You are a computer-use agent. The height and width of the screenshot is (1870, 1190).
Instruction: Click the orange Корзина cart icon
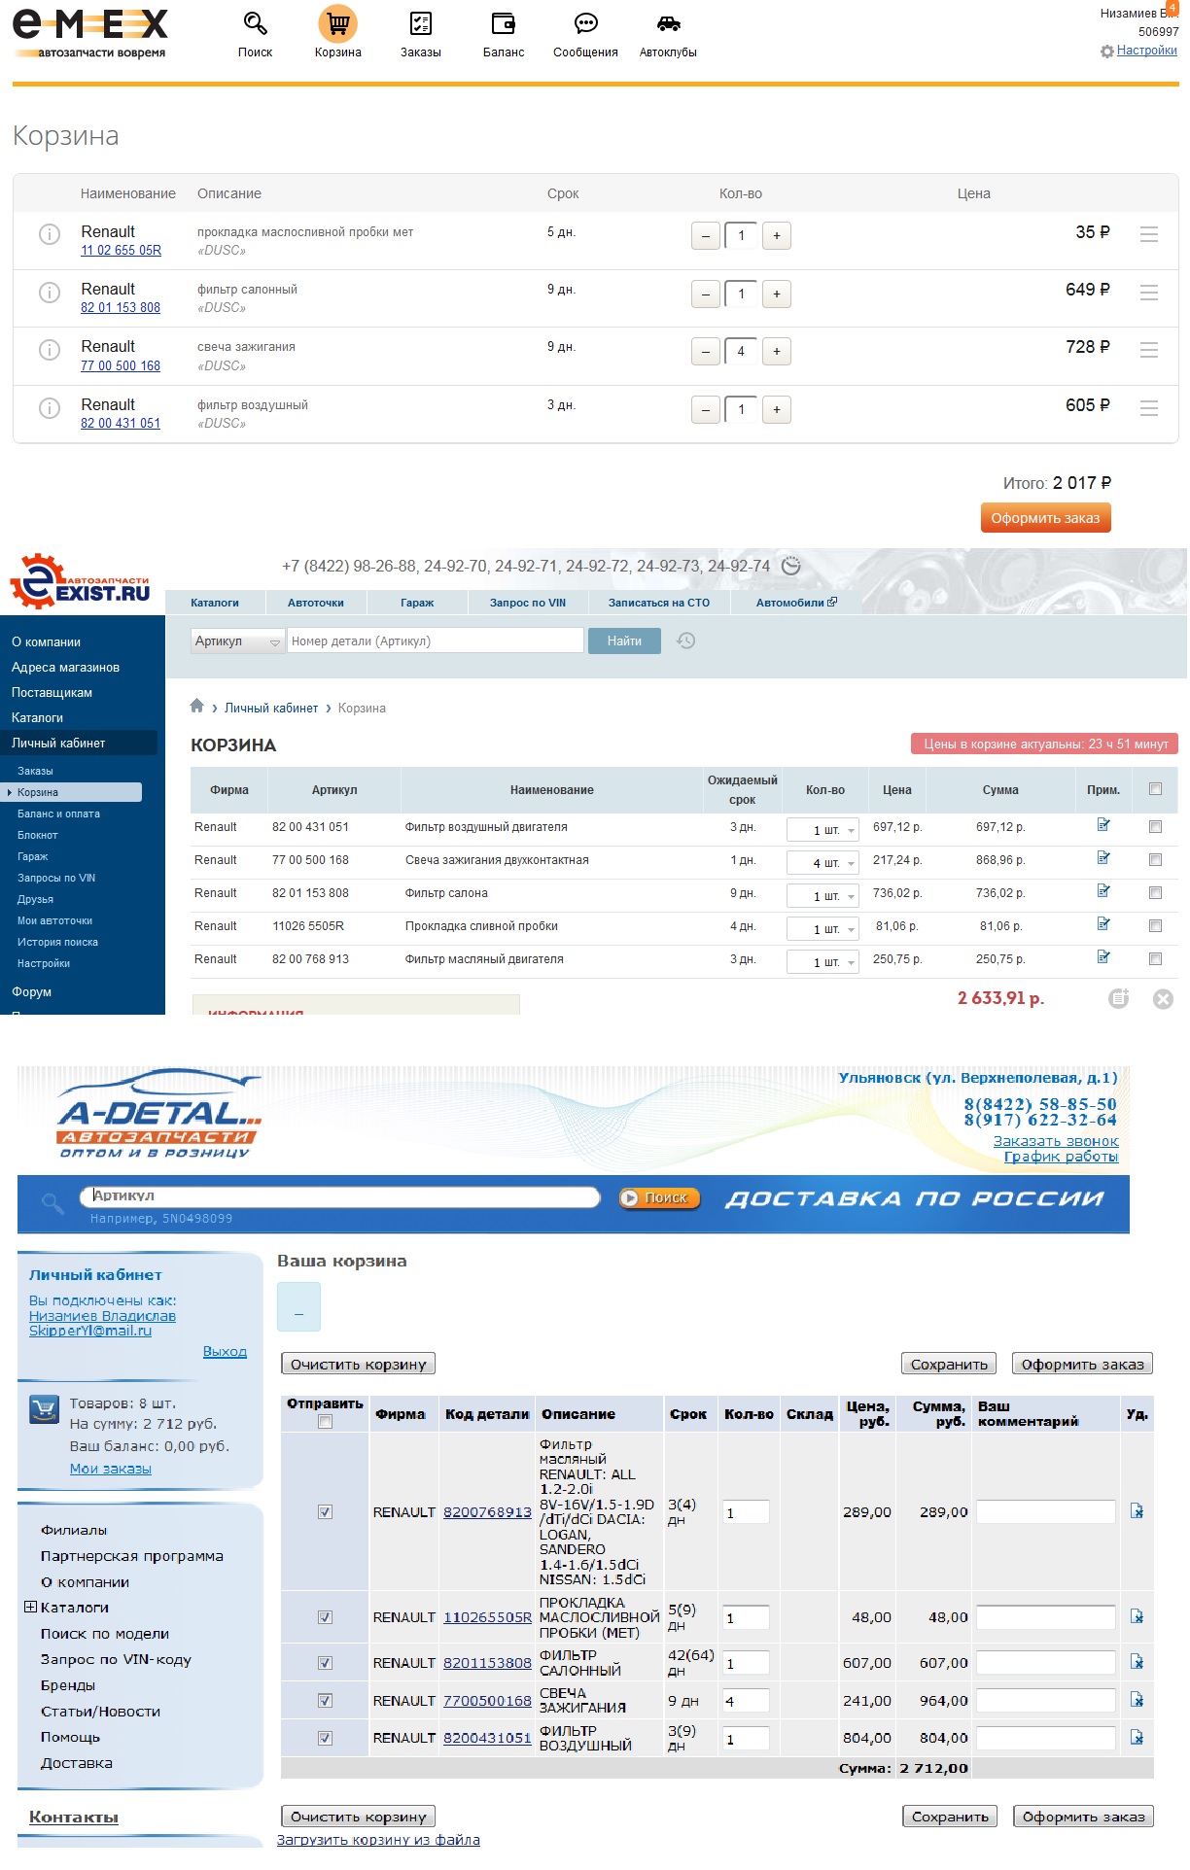click(x=337, y=23)
